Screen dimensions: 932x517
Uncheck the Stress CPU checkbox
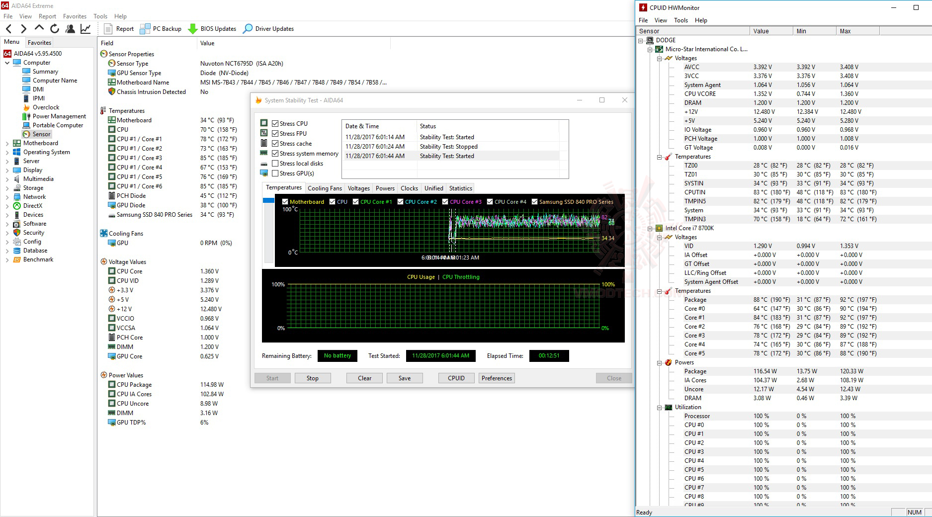tap(275, 123)
